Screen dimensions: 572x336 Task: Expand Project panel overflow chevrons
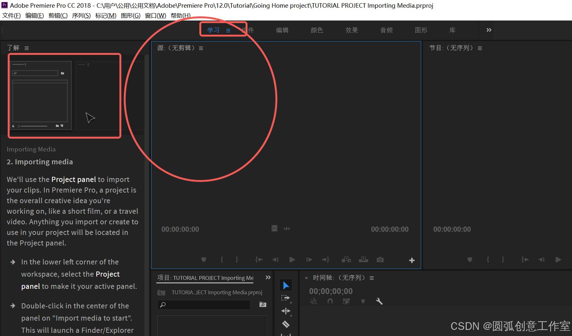[268, 277]
